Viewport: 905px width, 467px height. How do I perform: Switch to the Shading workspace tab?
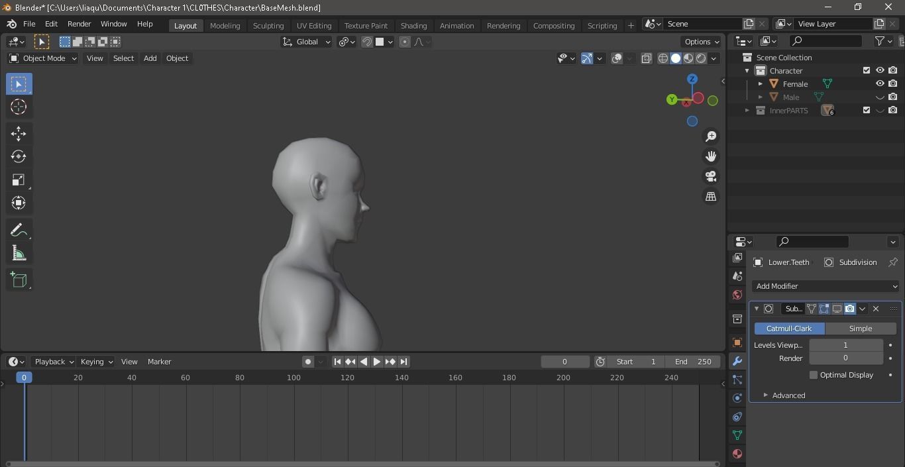coord(413,25)
